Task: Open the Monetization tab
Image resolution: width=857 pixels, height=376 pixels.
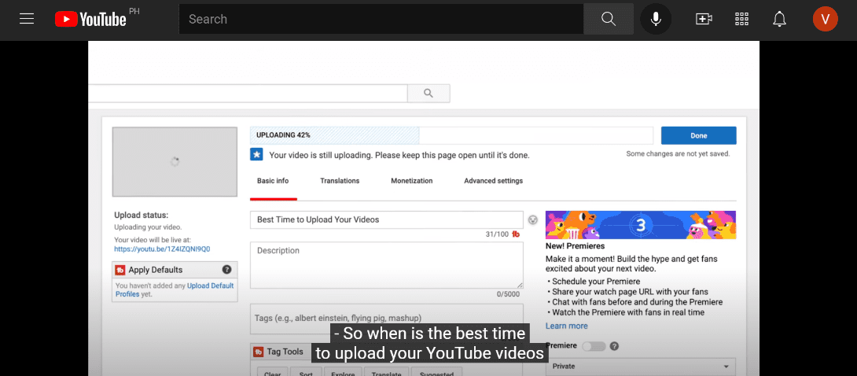Action: point(411,181)
